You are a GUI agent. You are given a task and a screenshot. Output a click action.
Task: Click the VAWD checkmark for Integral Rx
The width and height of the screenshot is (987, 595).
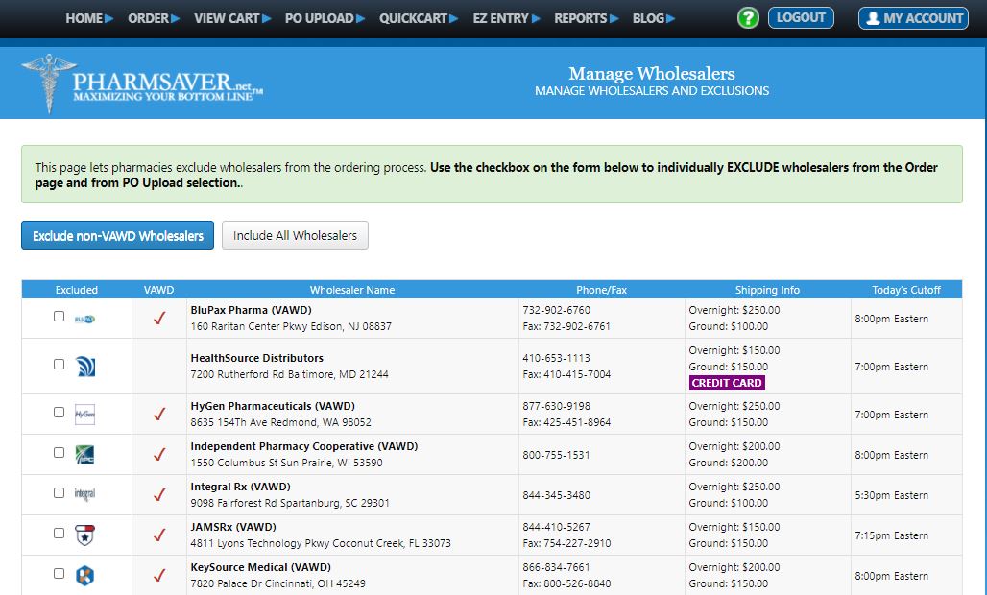click(159, 494)
